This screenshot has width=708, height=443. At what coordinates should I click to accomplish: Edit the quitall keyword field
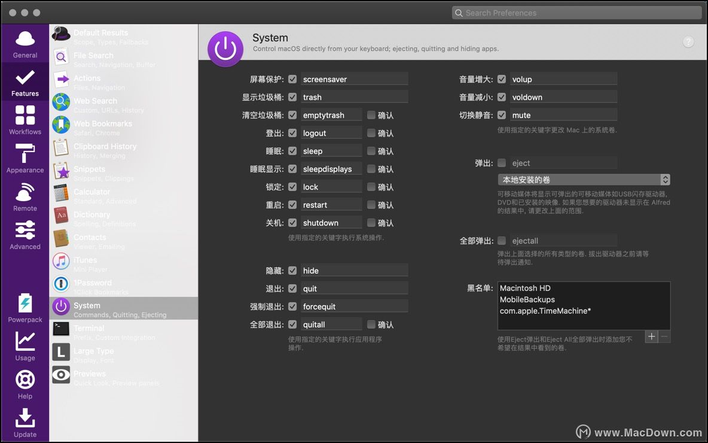click(x=331, y=324)
